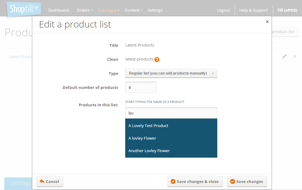Click the product name search field
The image size is (302, 190).
tap(171, 113)
